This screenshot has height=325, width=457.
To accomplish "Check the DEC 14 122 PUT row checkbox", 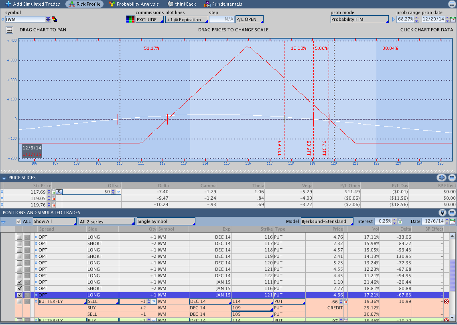I will [19, 276].
